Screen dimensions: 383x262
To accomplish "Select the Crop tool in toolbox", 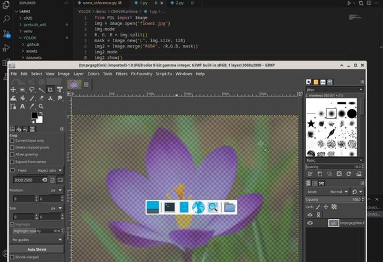I will click(x=50, y=90).
